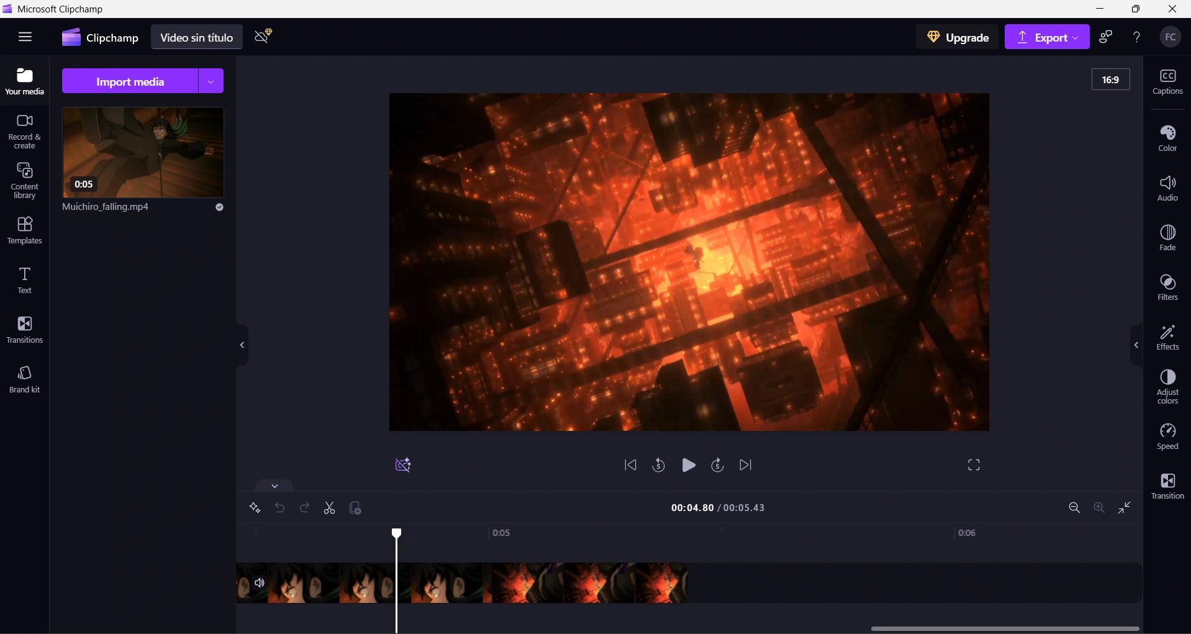
Task: Skip to the start of video
Action: [630, 465]
